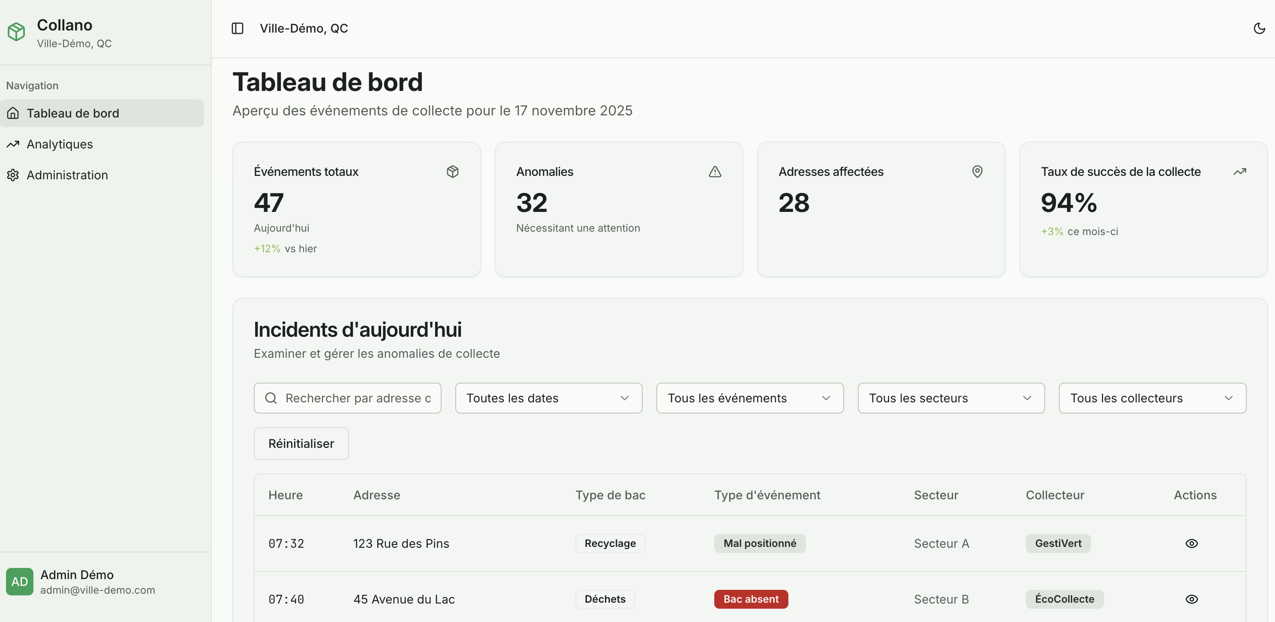Open the Administration section
The width and height of the screenshot is (1275, 622).
[x=67, y=175]
